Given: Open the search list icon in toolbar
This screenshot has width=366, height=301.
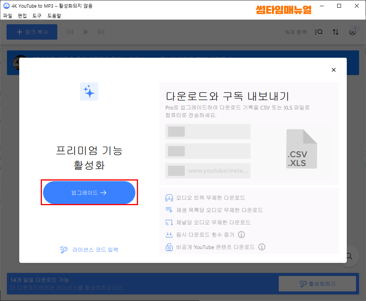Looking at the screenshot, I should pyautogui.click(x=319, y=32).
